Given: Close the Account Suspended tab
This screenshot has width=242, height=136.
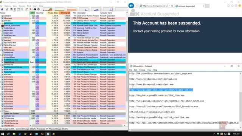Looking at the screenshot, I should 203,6.
